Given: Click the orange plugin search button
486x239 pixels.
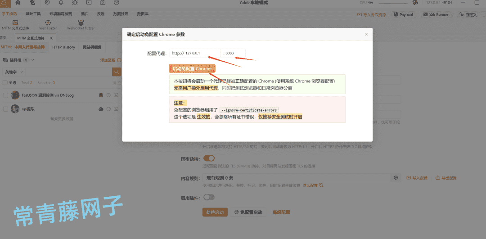Looking at the screenshot, I should point(117,72).
